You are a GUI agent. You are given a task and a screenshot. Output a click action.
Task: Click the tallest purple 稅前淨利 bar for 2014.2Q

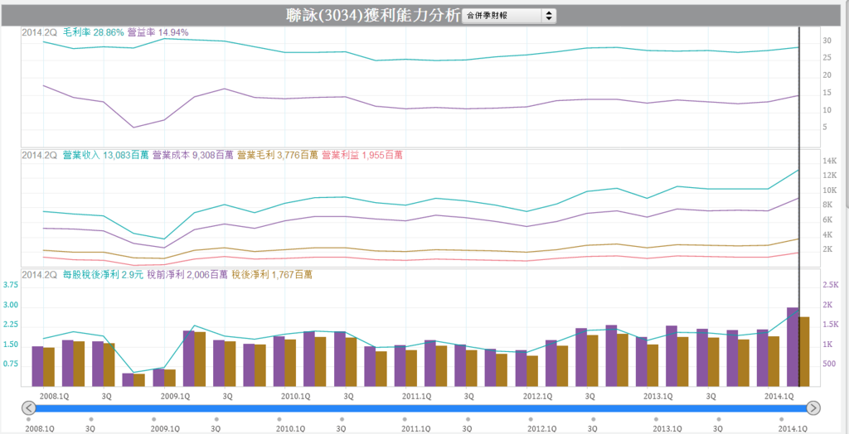[x=793, y=347]
